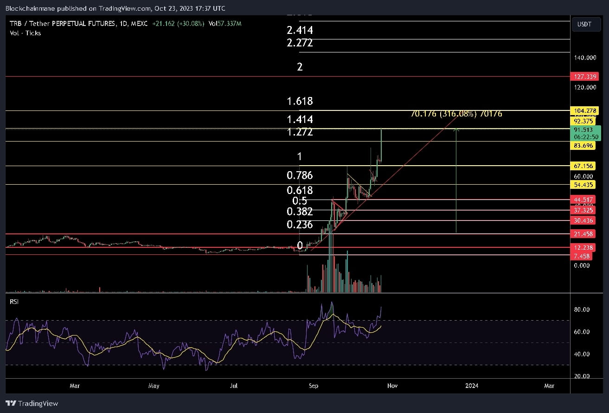This screenshot has width=609, height=413.
Task: Click the 140.000 price axis label
Action: pyautogui.click(x=585, y=58)
